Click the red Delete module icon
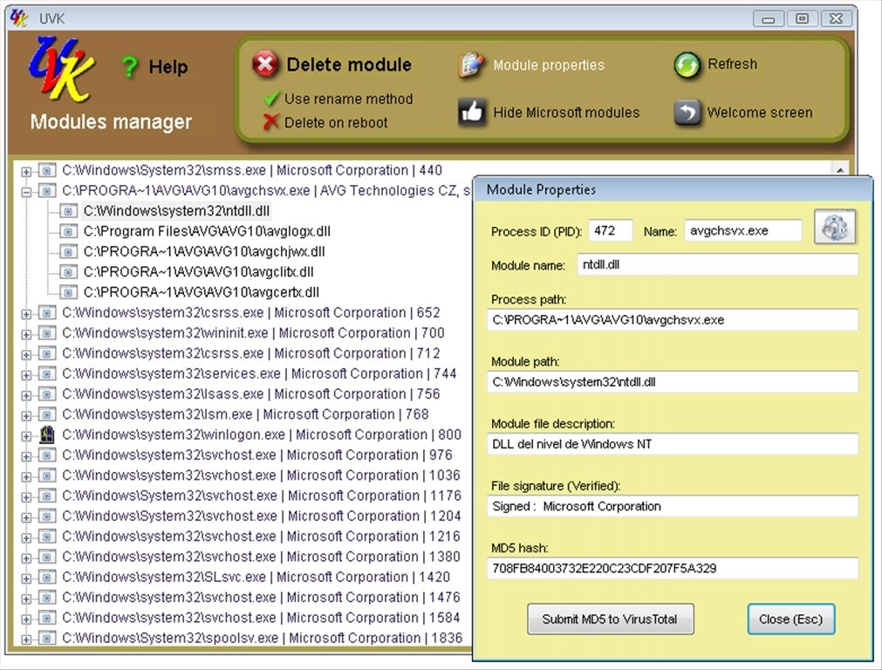Screen dimensions: 882x670 coord(265,65)
